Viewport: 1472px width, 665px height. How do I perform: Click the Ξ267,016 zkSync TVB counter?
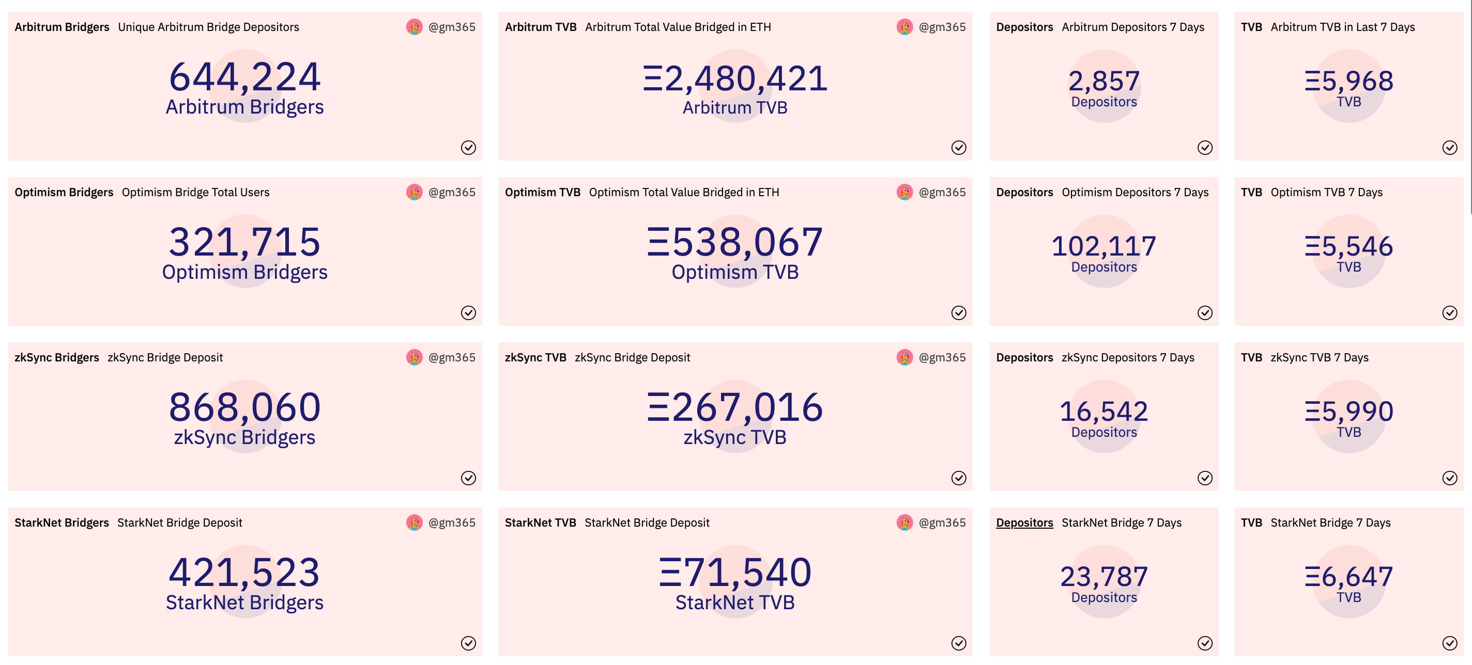(x=735, y=407)
